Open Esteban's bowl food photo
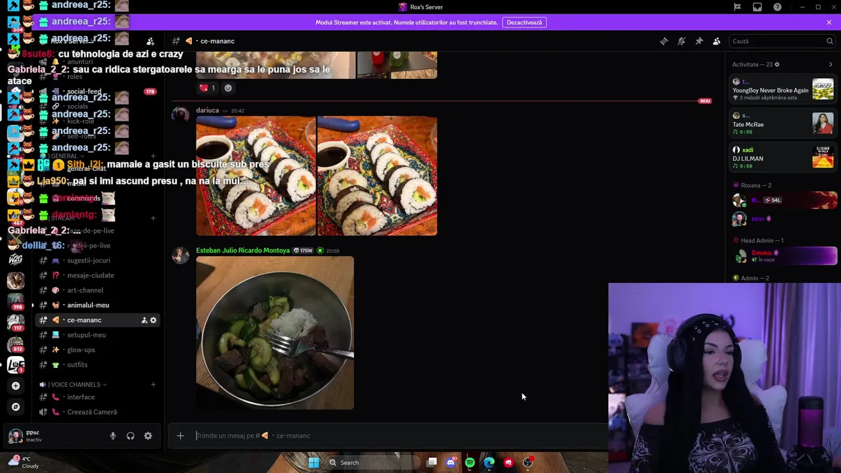Viewport: 841px width, 473px height. pos(275,333)
